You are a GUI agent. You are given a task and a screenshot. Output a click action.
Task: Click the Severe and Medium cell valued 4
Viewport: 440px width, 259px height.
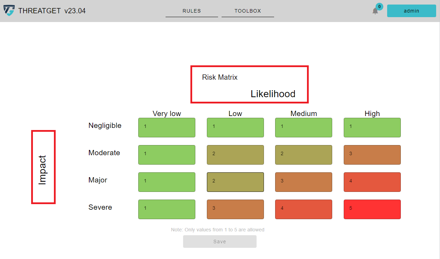pos(303,209)
